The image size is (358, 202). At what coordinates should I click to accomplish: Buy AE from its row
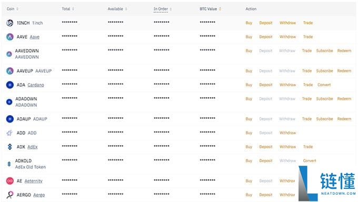248,181
